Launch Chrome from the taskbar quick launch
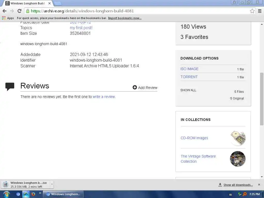Screen dimensions: 264x198 click(18, 194)
